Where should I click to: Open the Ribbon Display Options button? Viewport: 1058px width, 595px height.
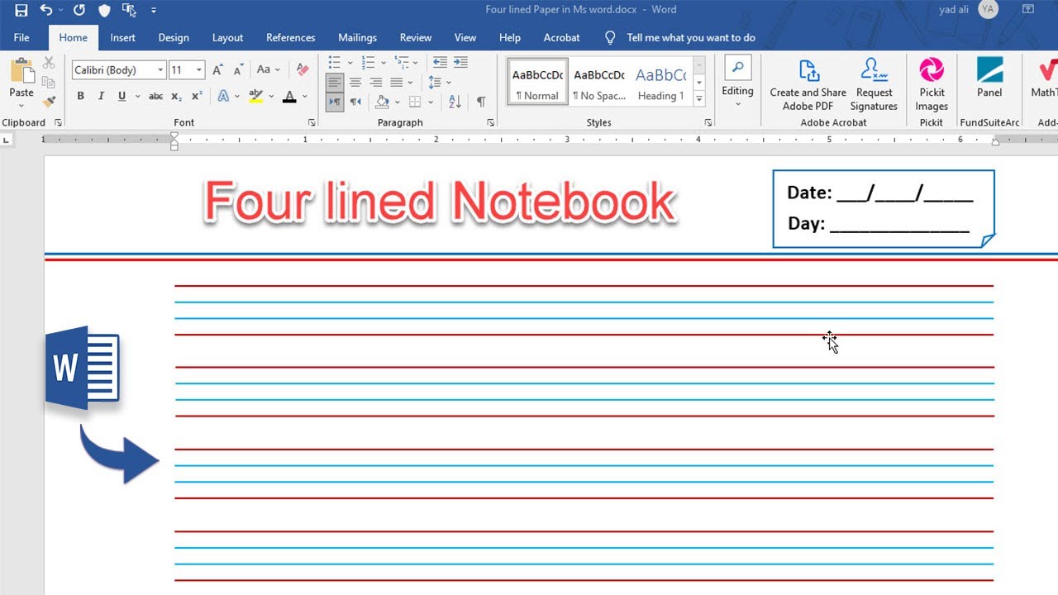(x=1028, y=10)
